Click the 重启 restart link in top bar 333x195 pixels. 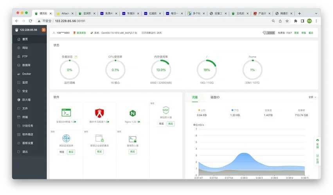pyautogui.click(x=311, y=33)
